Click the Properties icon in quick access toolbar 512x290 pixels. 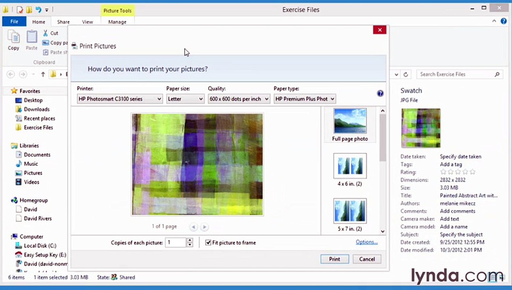[x=19, y=9]
